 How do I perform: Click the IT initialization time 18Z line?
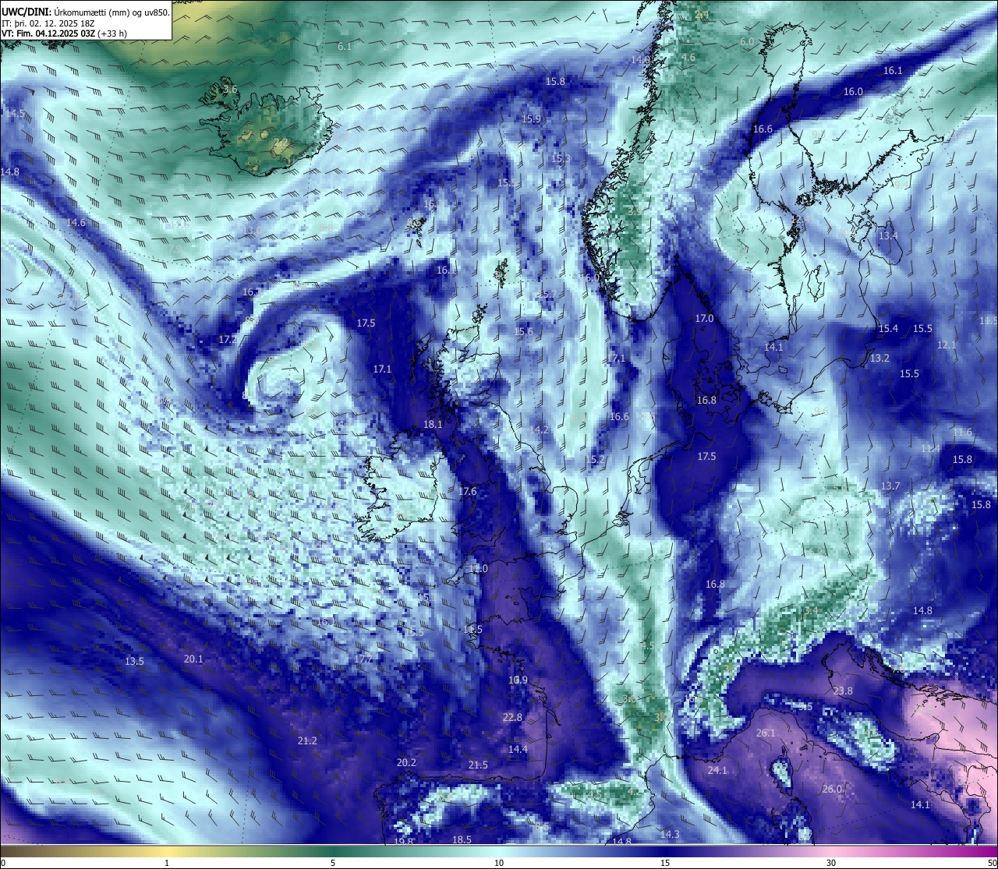48,23
